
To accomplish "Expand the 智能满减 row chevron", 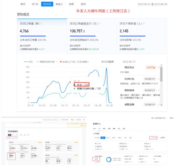I will point(158,90).
